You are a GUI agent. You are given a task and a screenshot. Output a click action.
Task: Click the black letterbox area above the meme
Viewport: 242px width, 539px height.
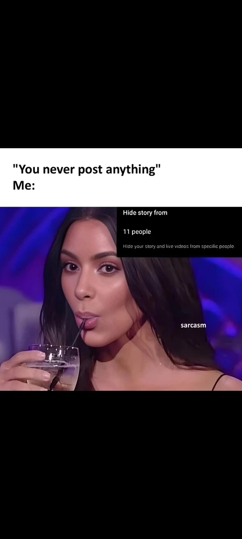tap(121, 74)
